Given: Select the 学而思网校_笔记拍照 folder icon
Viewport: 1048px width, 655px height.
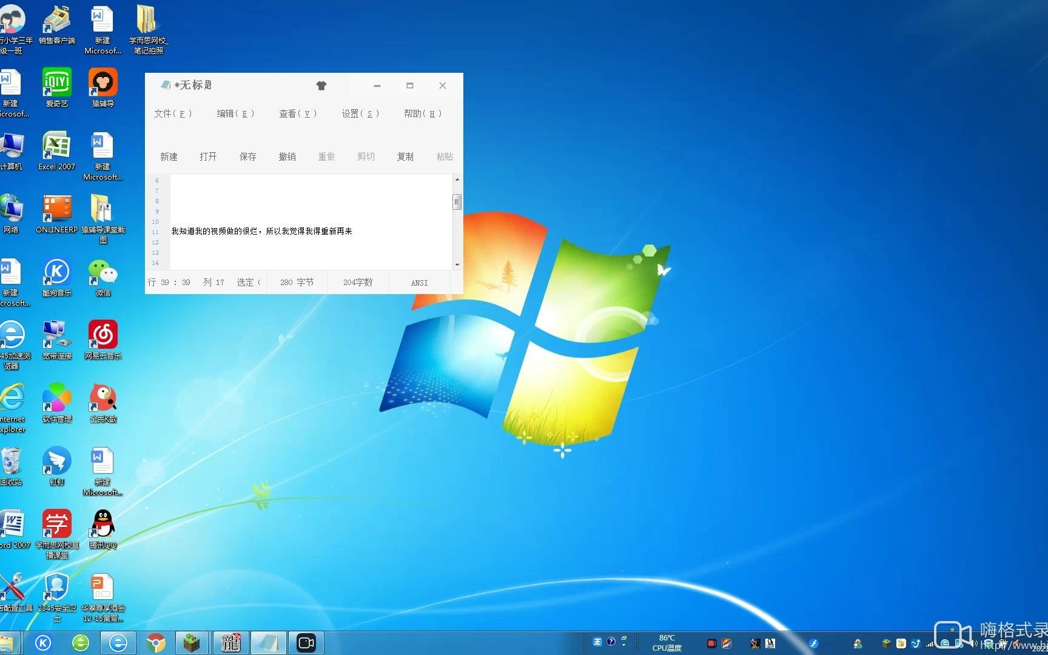Looking at the screenshot, I should point(149,29).
